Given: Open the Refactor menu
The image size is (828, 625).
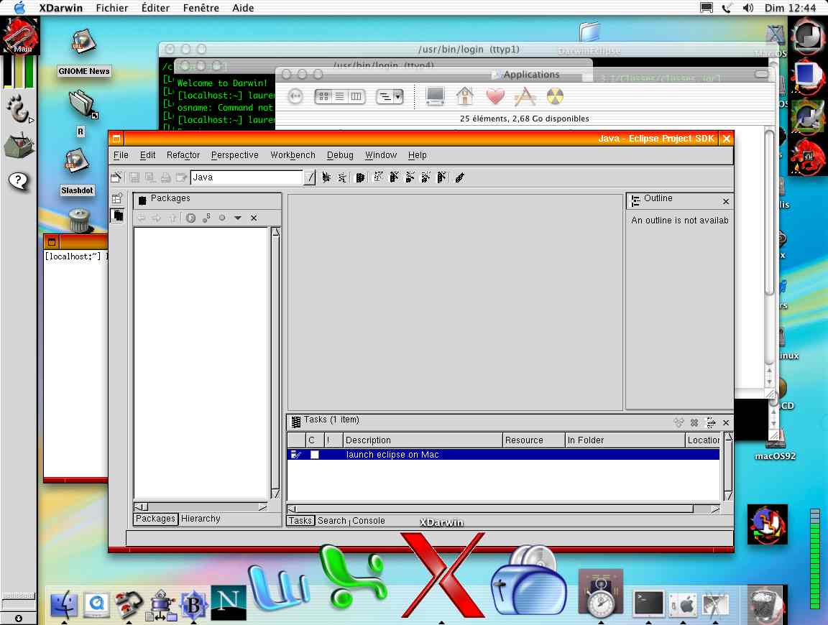Looking at the screenshot, I should [x=183, y=155].
